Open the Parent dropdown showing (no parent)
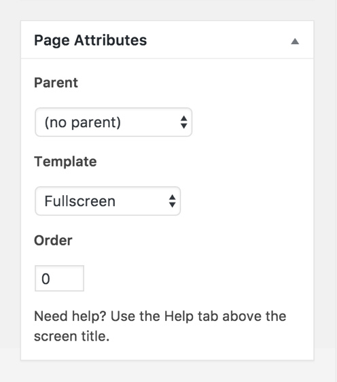337x382 pixels. tap(113, 122)
